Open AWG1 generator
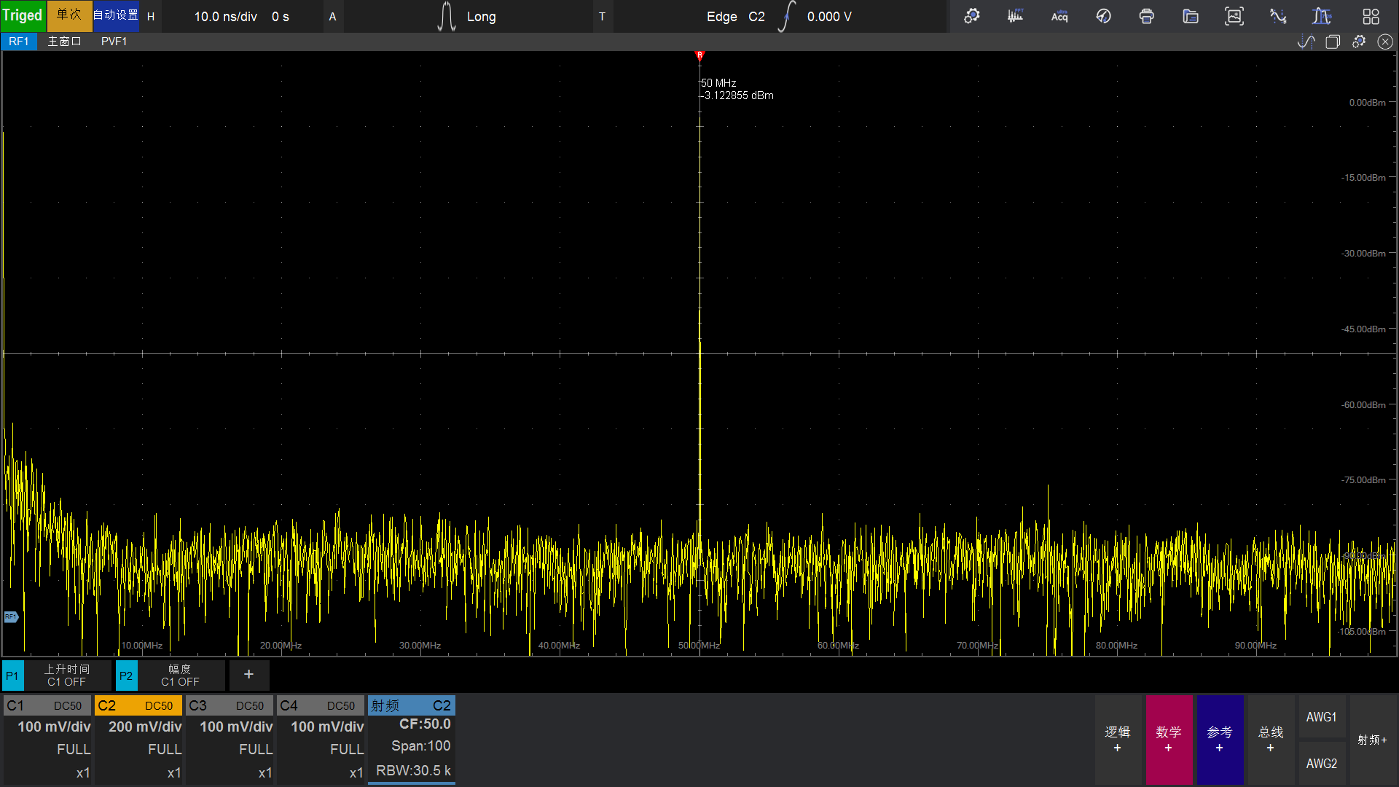The width and height of the screenshot is (1399, 787). (1322, 717)
